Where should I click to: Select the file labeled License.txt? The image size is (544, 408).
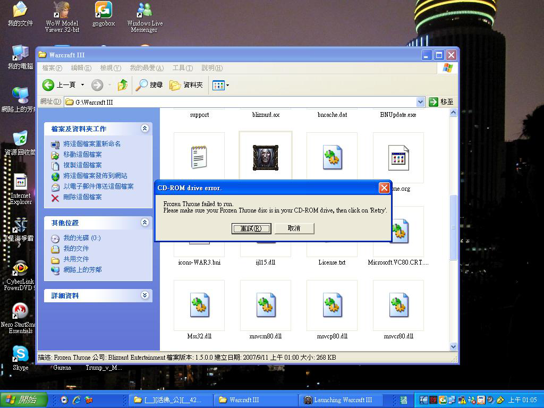pos(332,262)
